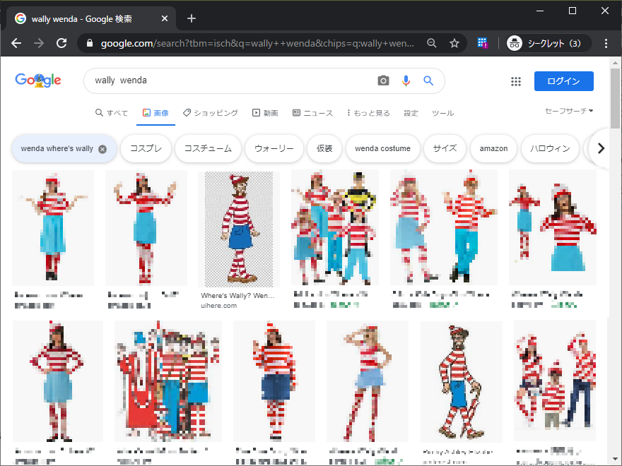The image size is (622, 466).
Task: Bookmark this page with the star
Action: [x=454, y=43]
